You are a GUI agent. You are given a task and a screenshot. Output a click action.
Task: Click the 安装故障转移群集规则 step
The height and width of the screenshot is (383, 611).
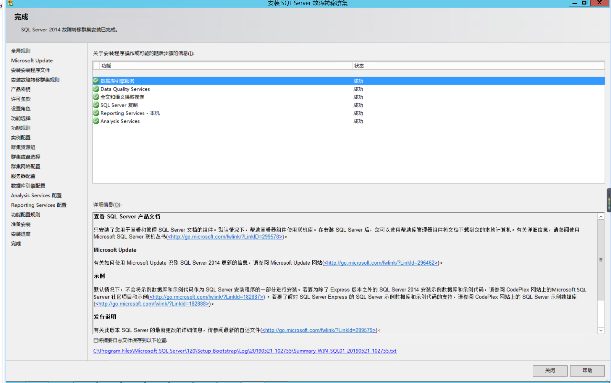pos(35,80)
